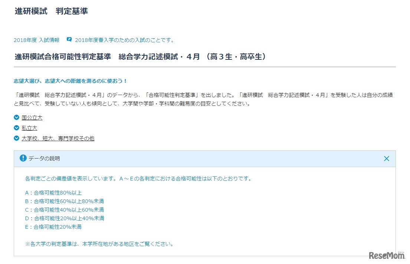Click the speech bubble info icon

point(69,39)
